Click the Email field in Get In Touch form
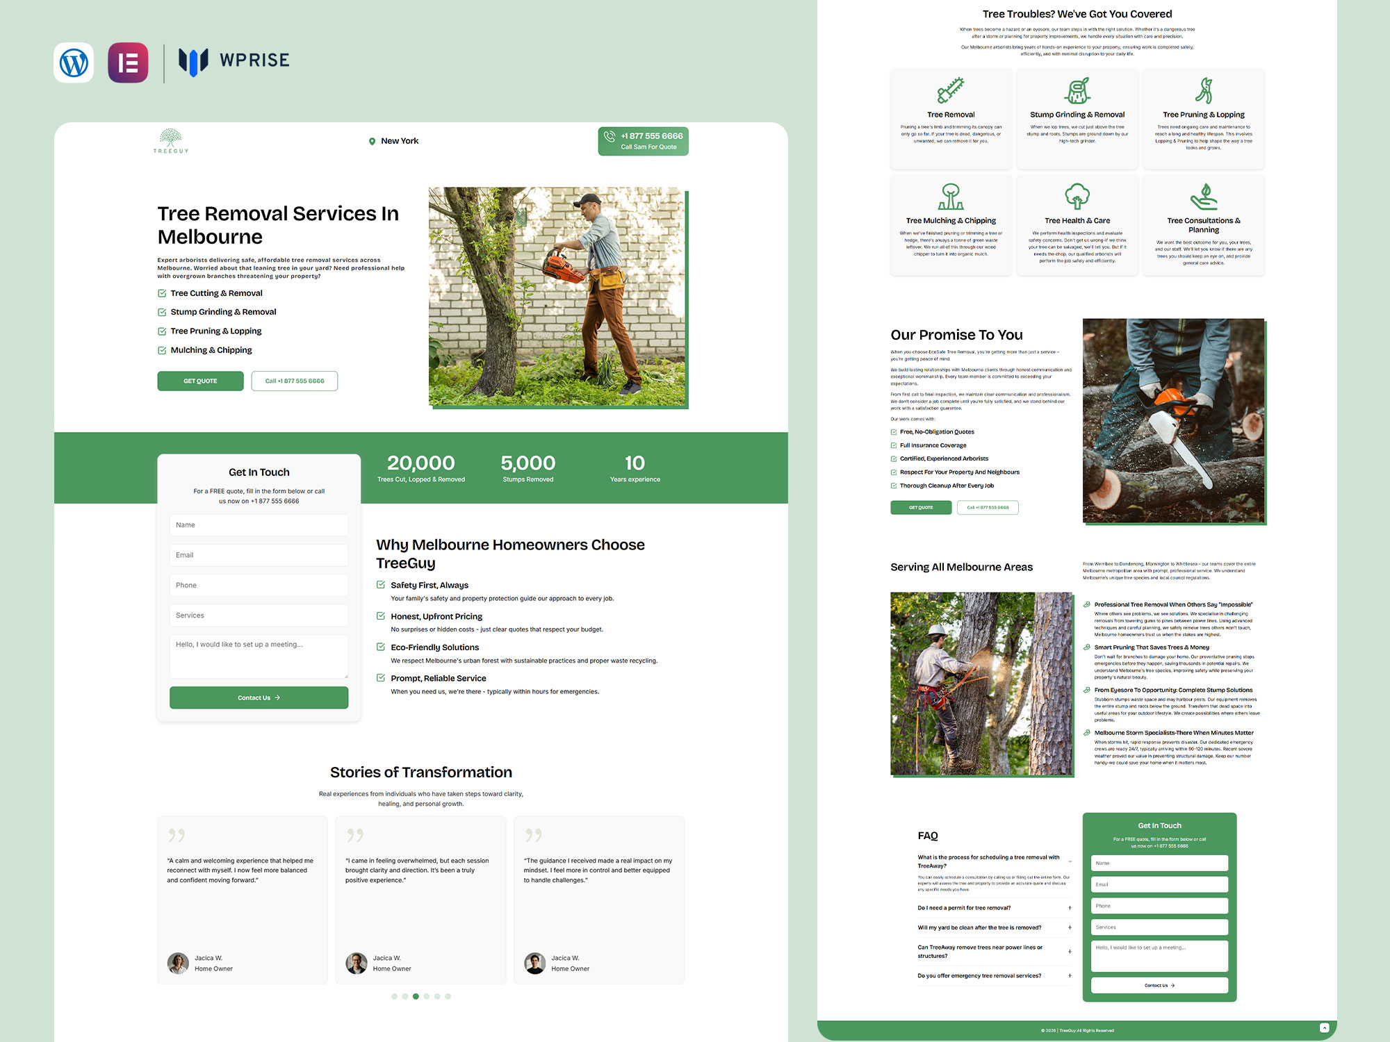The width and height of the screenshot is (1390, 1042). pos(259,555)
